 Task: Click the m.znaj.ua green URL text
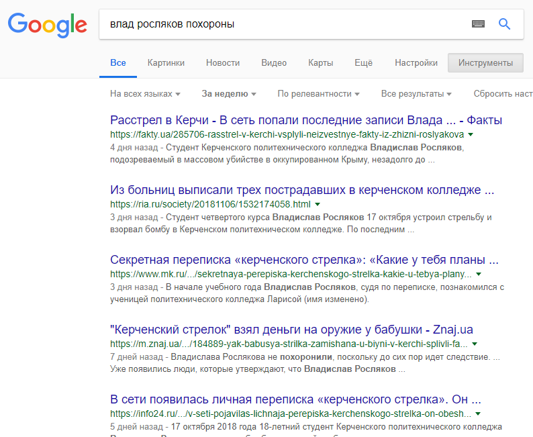pos(289,344)
